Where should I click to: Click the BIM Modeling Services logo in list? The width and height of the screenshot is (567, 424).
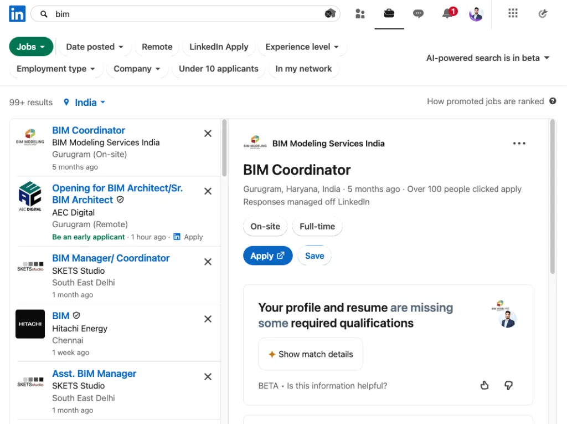click(x=30, y=137)
